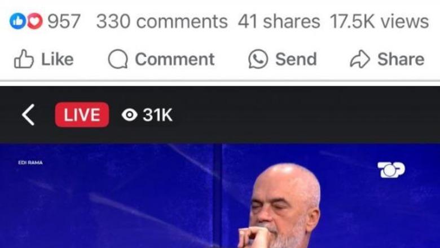The width and height of the screenshot is (440, 248).
Task: Tap the Like thumbs-up outline icon
Action: click(24, 59)
